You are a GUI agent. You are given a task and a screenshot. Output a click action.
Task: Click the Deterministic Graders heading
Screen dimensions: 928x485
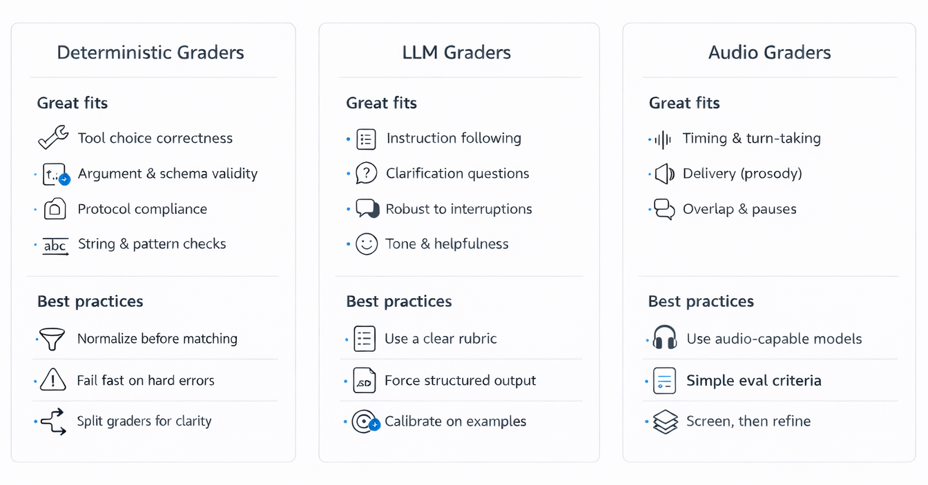coord(151,52)
